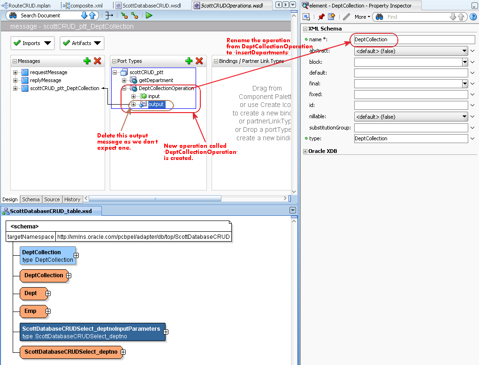Expand the requestMessage tree node
479x365 pixels.
pos(15,72)
